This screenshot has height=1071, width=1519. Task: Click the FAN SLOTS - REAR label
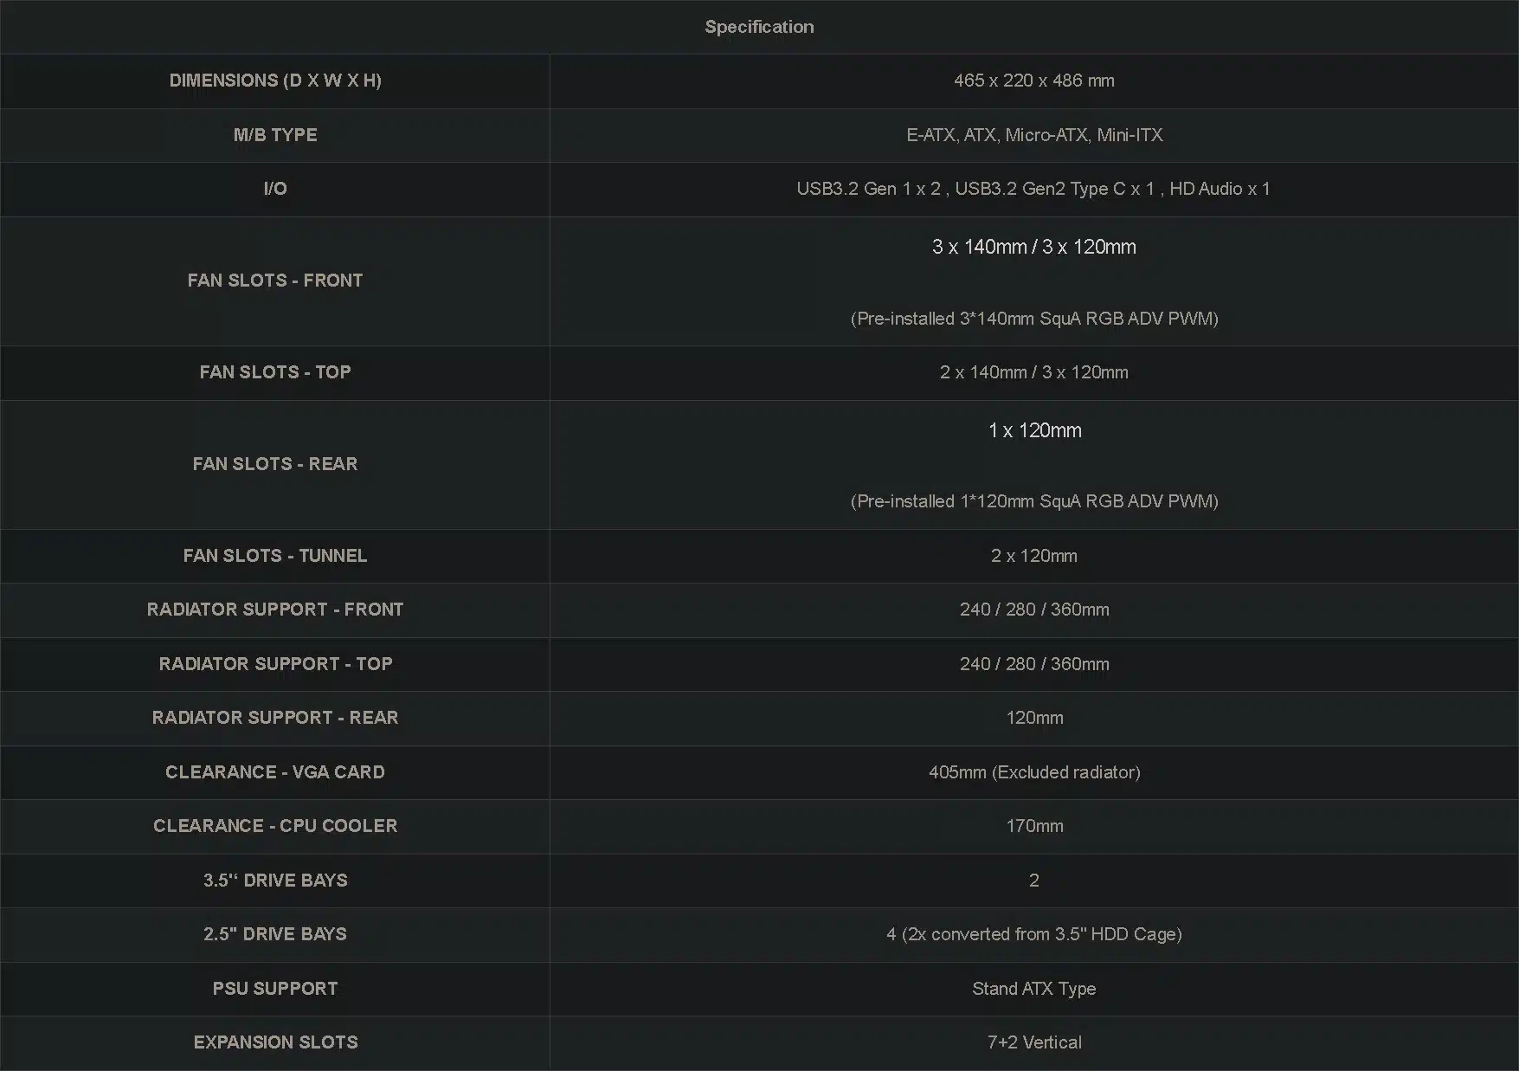(x=275, y=464)
